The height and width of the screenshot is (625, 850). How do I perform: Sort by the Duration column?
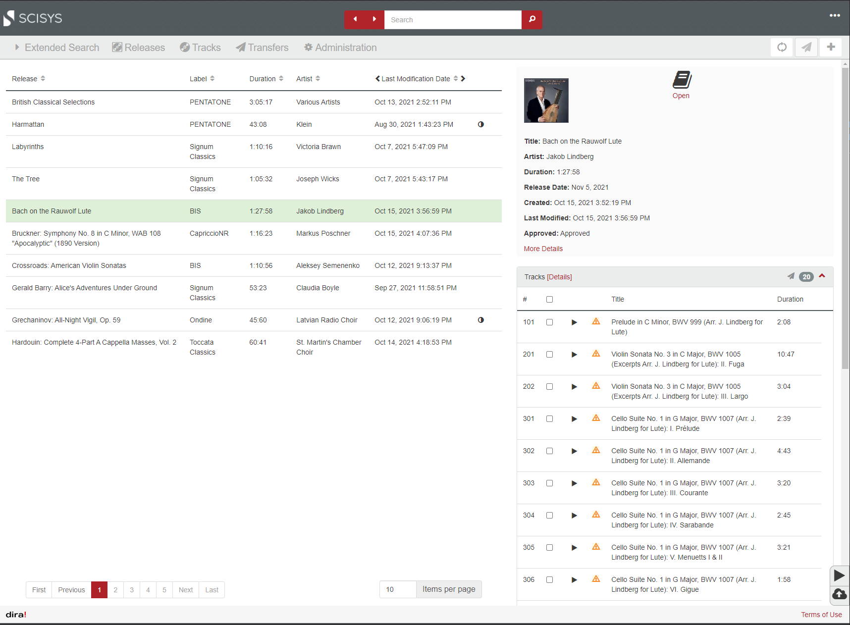(266, 79)
